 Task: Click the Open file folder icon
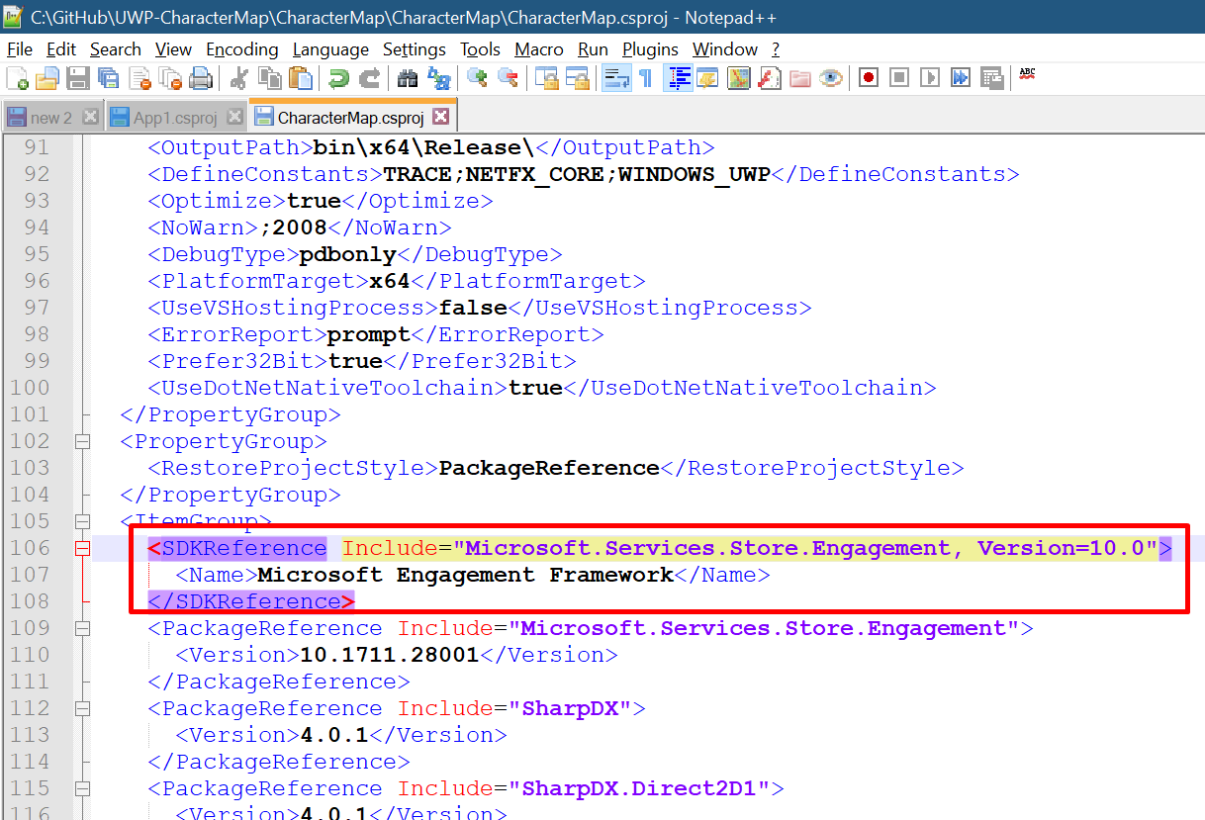click(x=47, y=78)
